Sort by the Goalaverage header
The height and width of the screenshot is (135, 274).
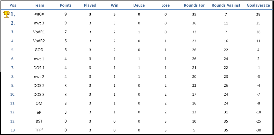[258, 5]
